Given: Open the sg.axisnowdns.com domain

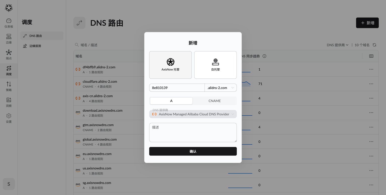Looking at the screenshot, I should coord(97,183).
